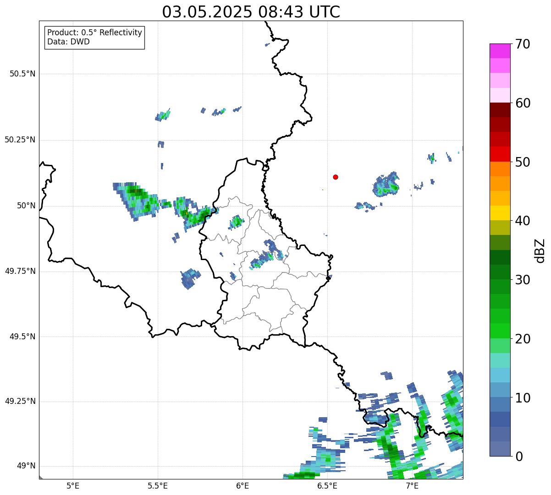Click the latitude label "49.5°N"

[22, 337]
